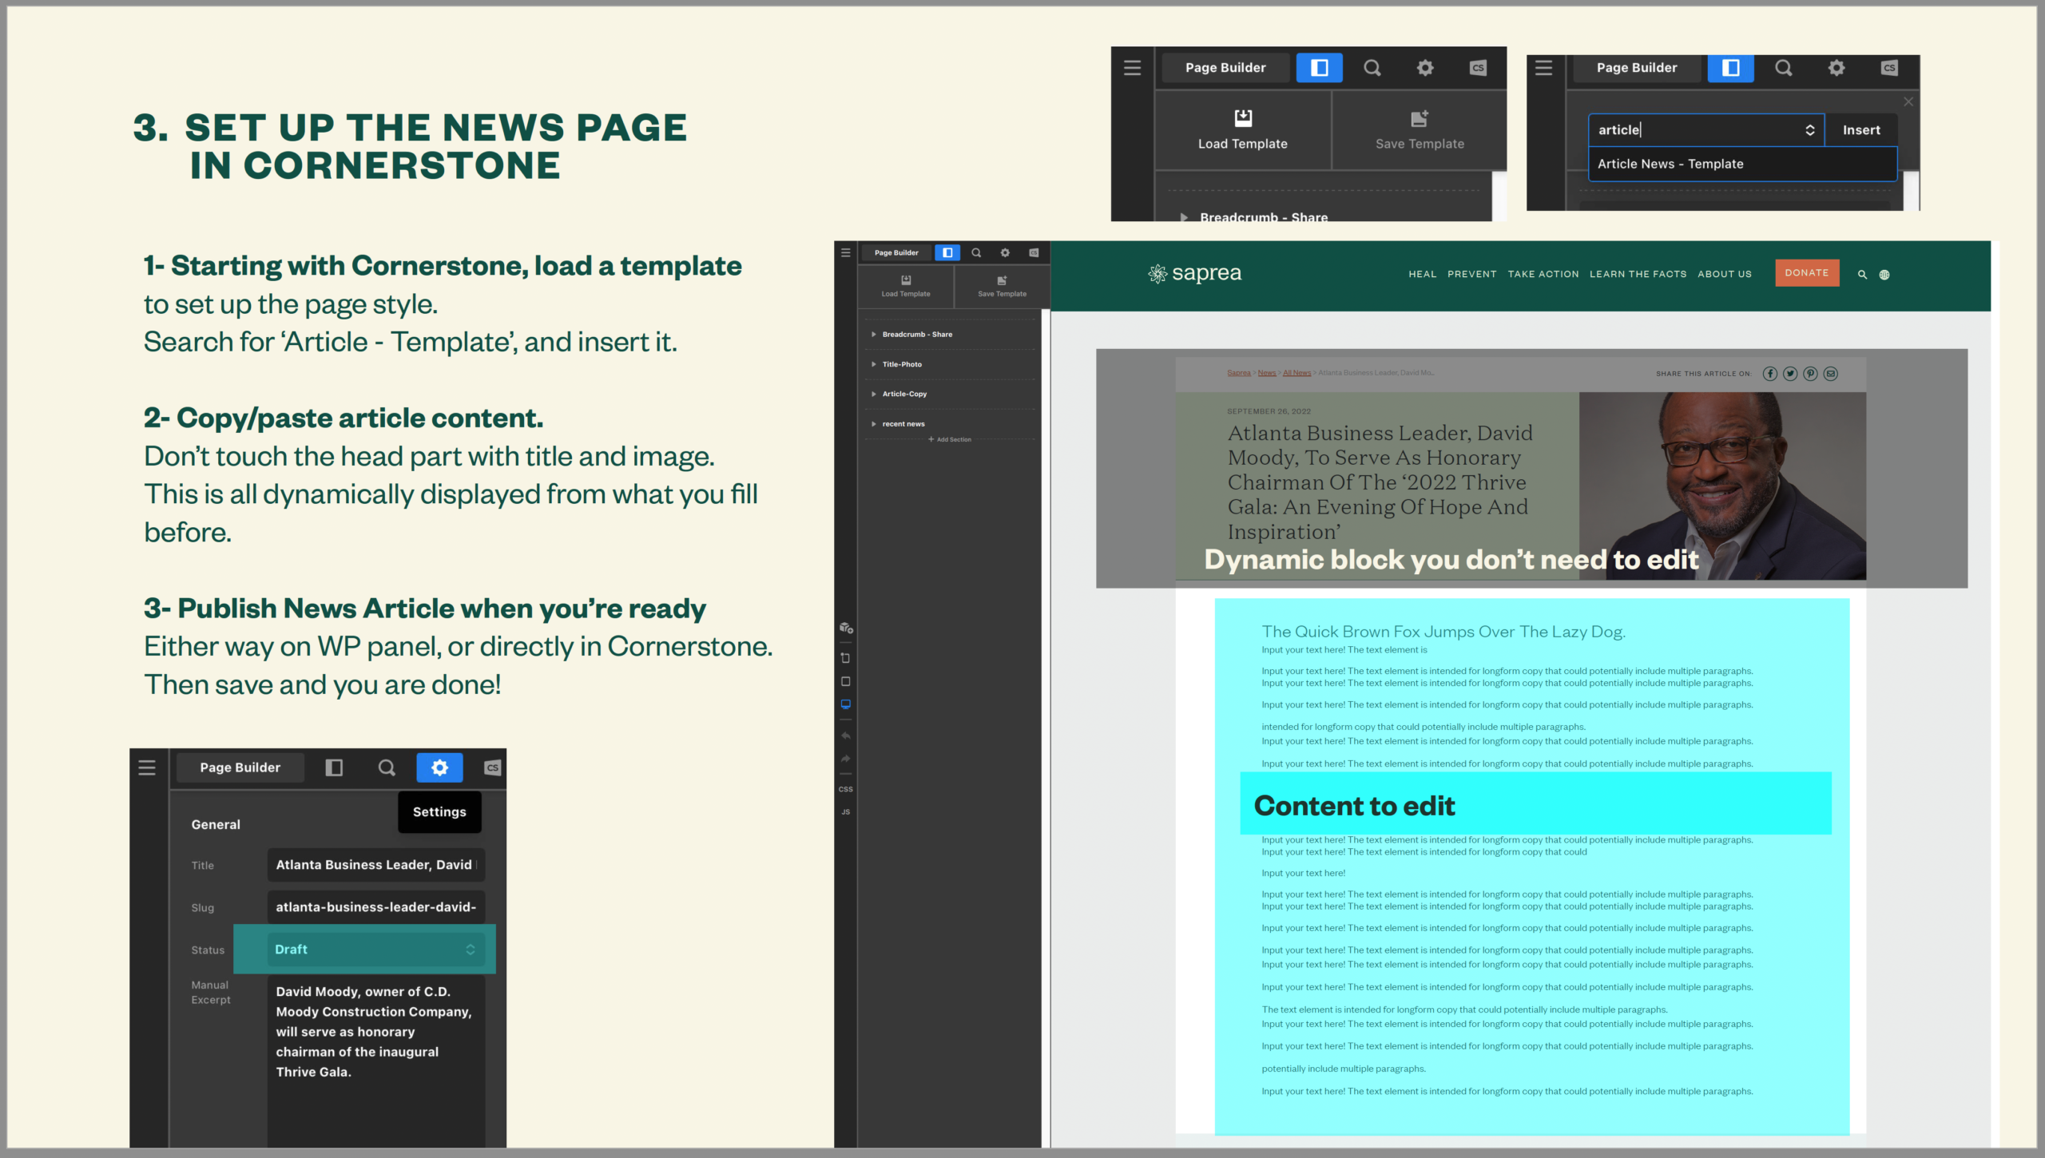This screenshot has width=2045, height=1158.
Task: Share article on Facebook icon
Action: click(1770, 374)
